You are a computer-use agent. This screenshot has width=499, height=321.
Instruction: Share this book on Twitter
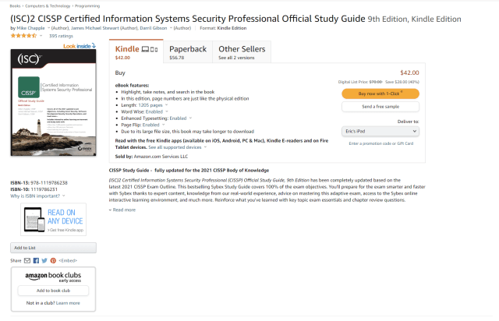pyautogui.click(x=44, y=259)
